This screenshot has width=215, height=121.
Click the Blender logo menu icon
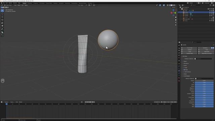tap(1, 3)
